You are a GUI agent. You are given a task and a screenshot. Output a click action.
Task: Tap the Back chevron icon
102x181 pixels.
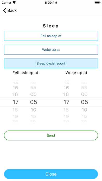click(x=5, y=10)
